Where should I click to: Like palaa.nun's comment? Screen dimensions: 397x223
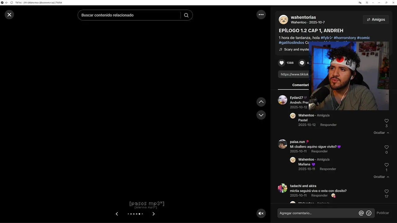(x=386, y=147)
